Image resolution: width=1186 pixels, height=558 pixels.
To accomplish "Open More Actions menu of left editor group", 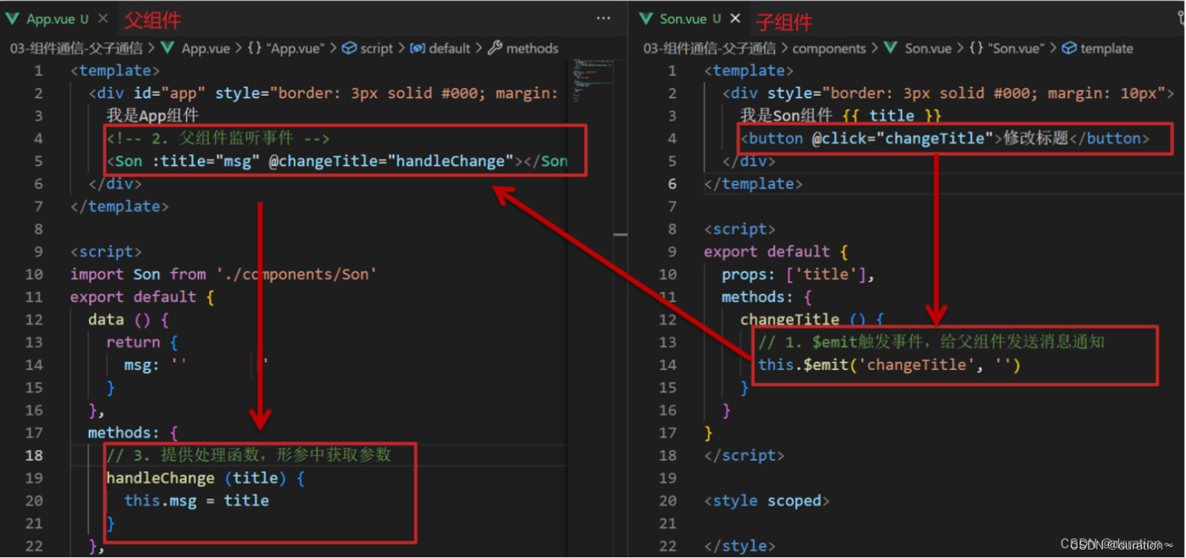I will [x=604, y=18].
